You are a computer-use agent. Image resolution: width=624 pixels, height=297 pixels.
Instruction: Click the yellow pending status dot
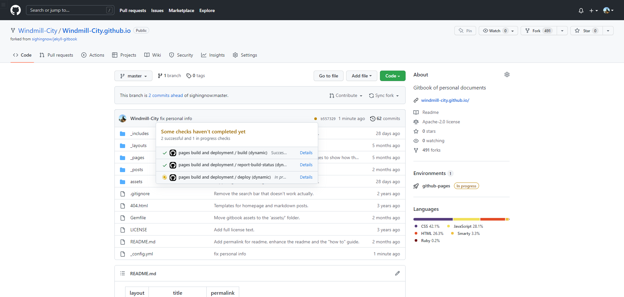pos(316,119)
